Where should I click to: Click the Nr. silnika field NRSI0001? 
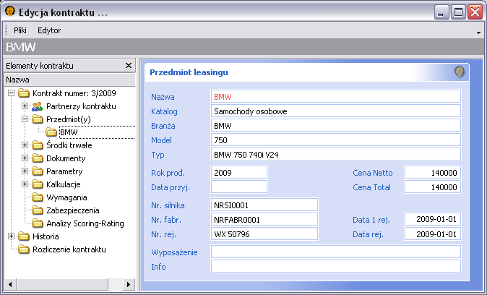pyautogui.click(x=264, y=205)
